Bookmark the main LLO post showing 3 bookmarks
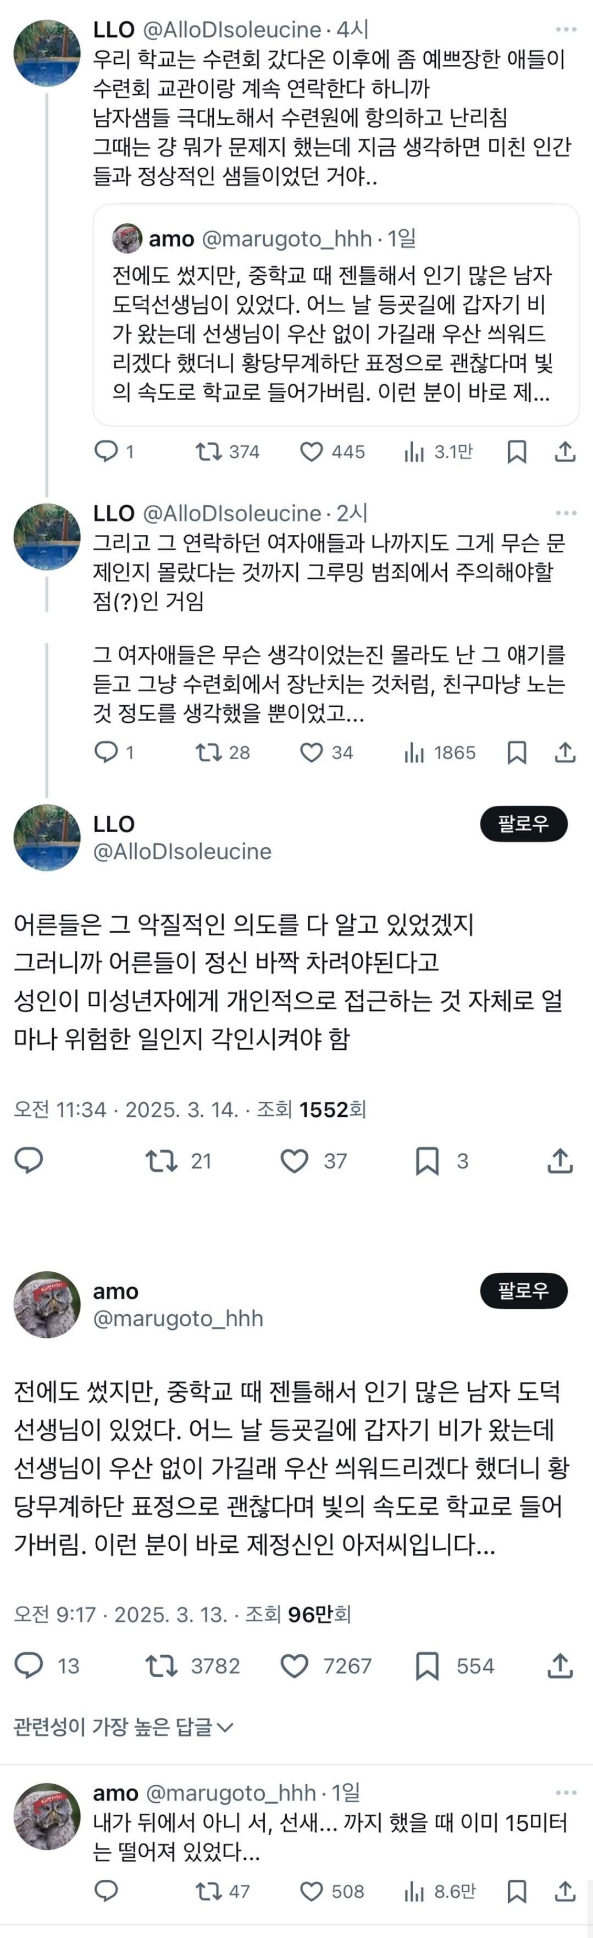This screenshot has height=1938, width=593. [426, 1161]
